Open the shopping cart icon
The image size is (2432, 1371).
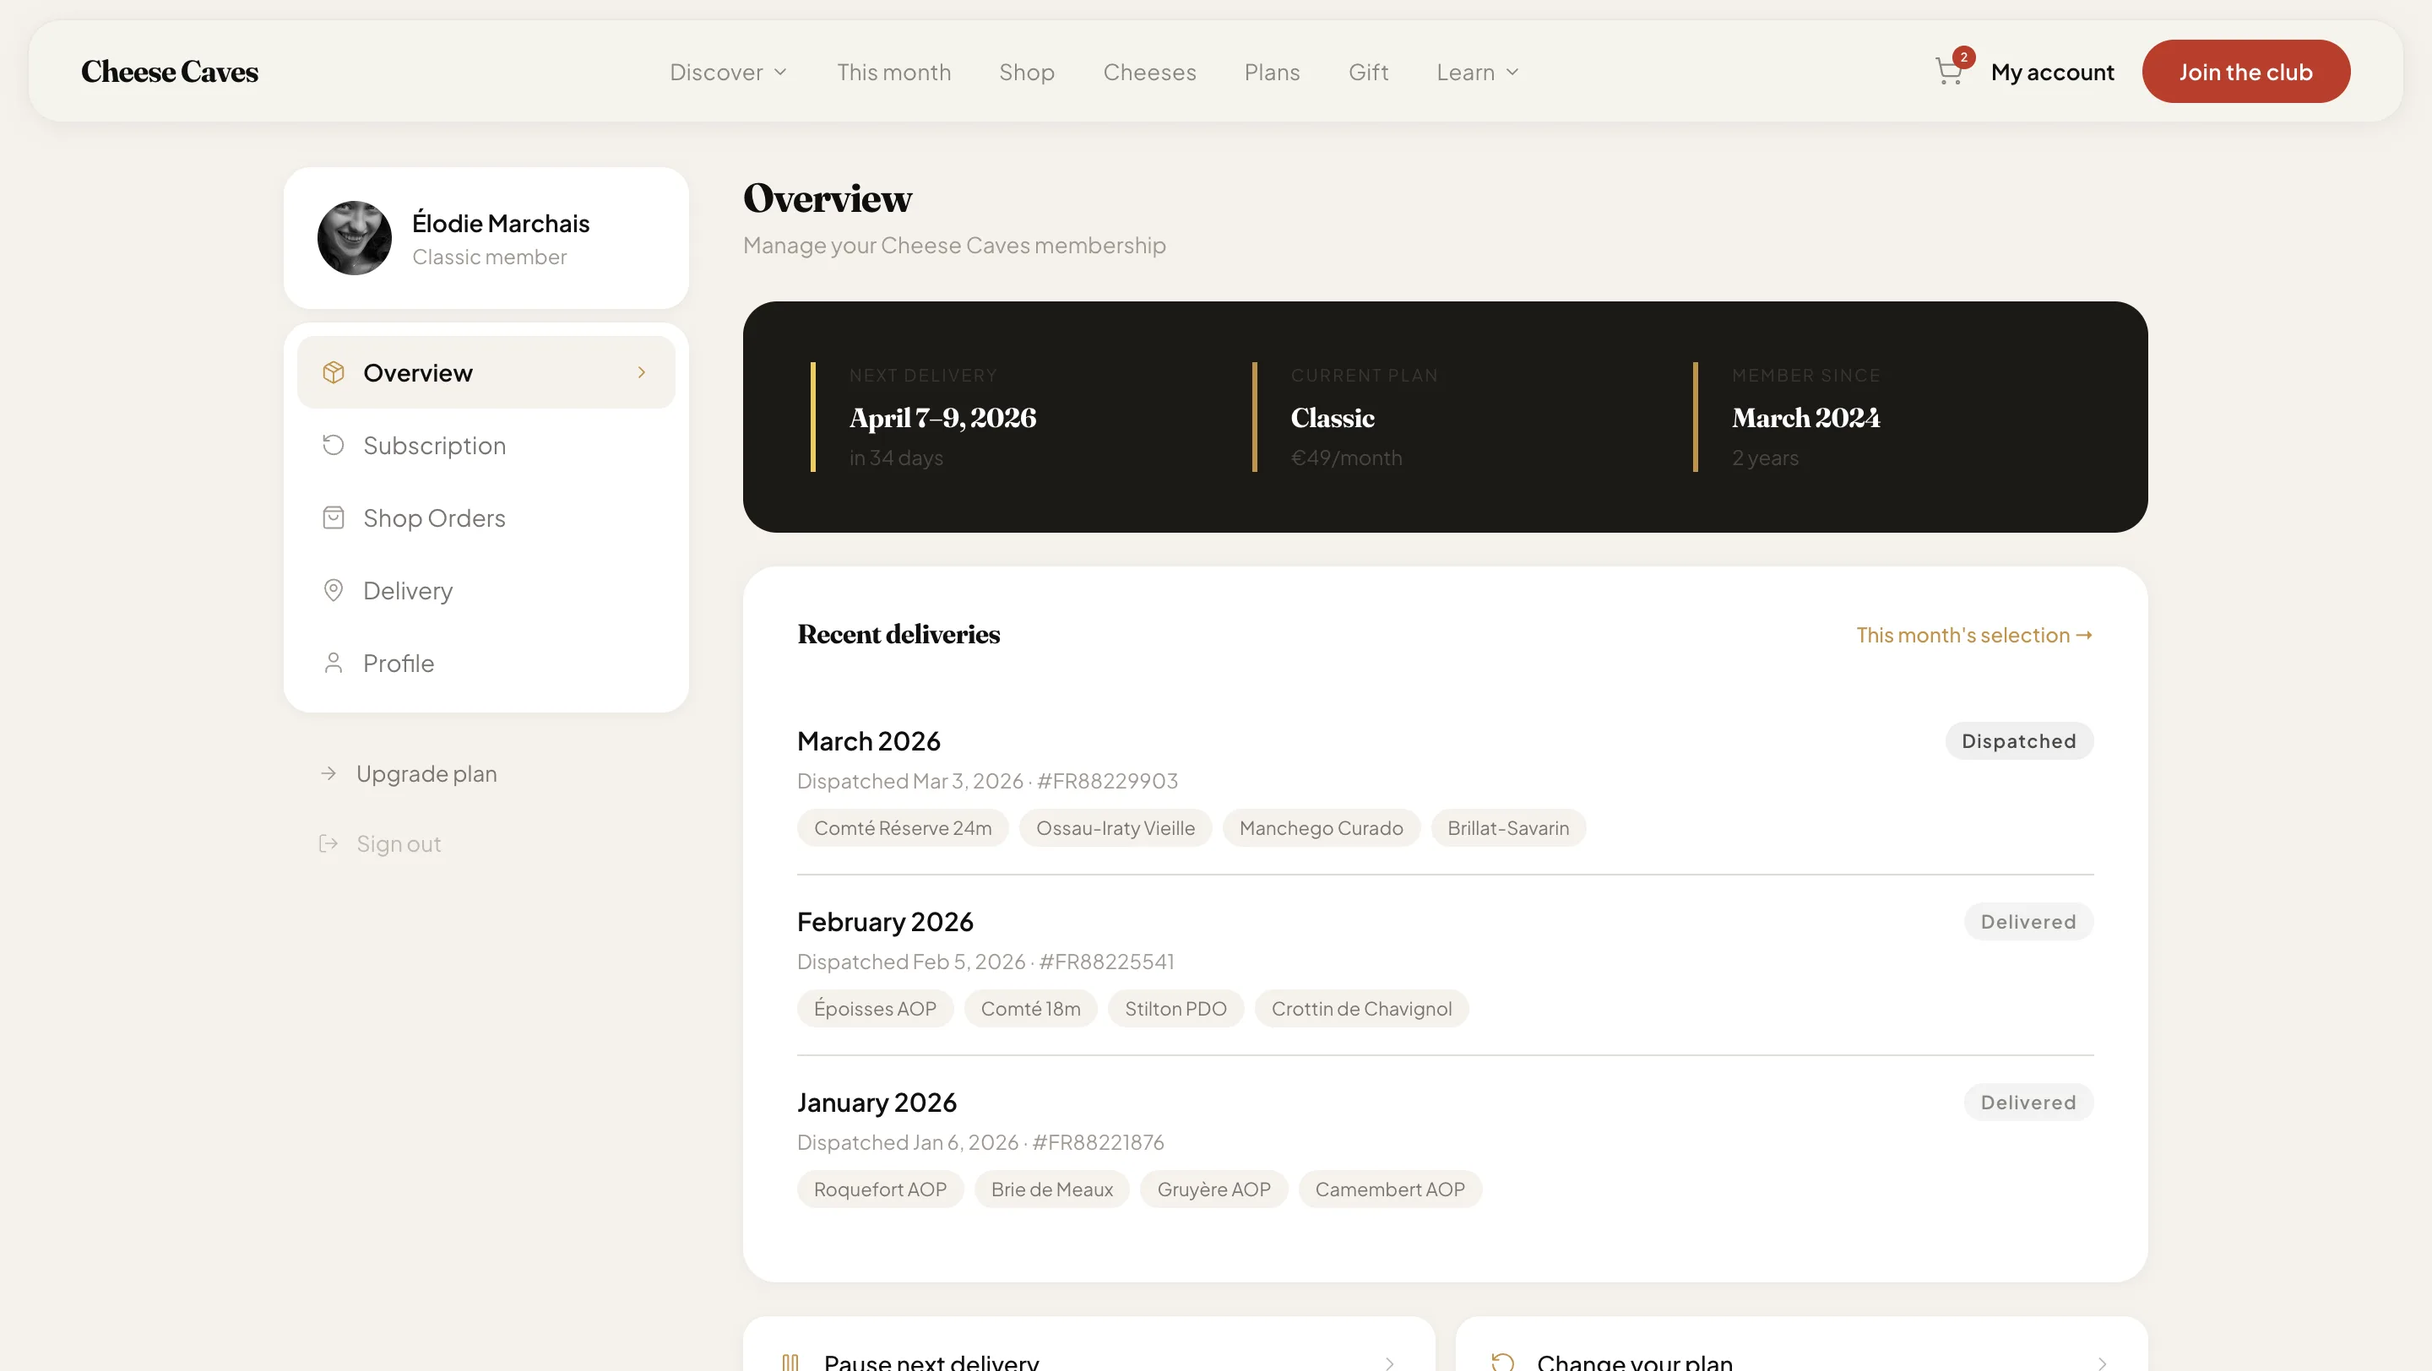(1949, 71)
